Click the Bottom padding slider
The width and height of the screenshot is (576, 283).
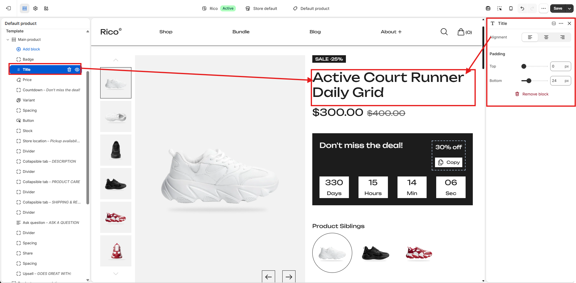[x=535, y=81]
